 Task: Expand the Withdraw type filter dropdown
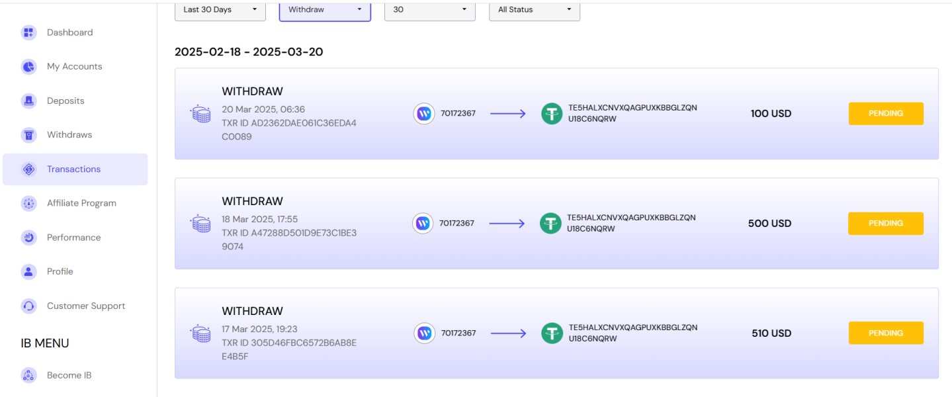325,10
